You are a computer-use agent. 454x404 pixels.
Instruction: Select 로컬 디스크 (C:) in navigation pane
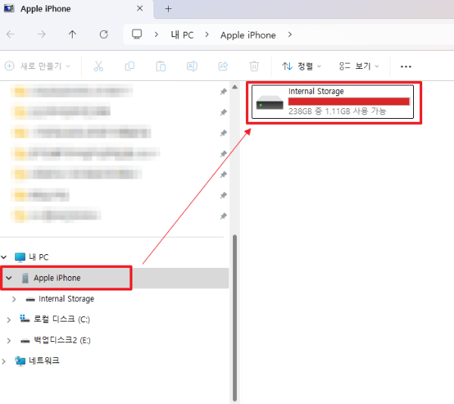62,319
